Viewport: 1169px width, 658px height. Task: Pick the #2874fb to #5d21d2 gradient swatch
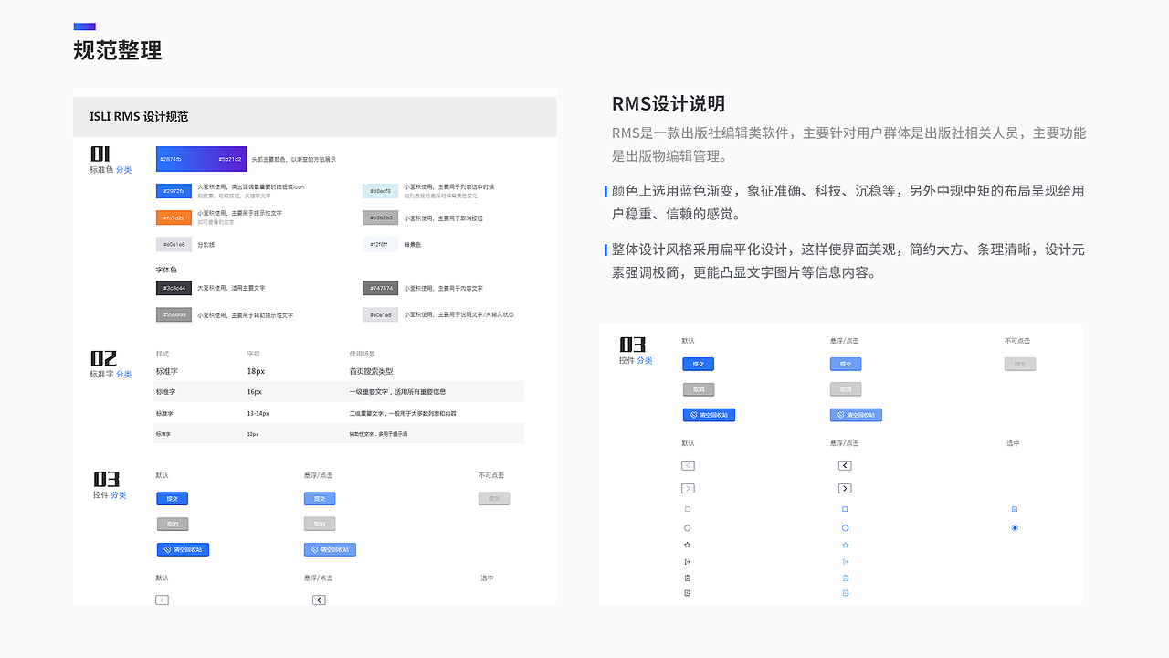pyautogui.click(x=201, y=159)
